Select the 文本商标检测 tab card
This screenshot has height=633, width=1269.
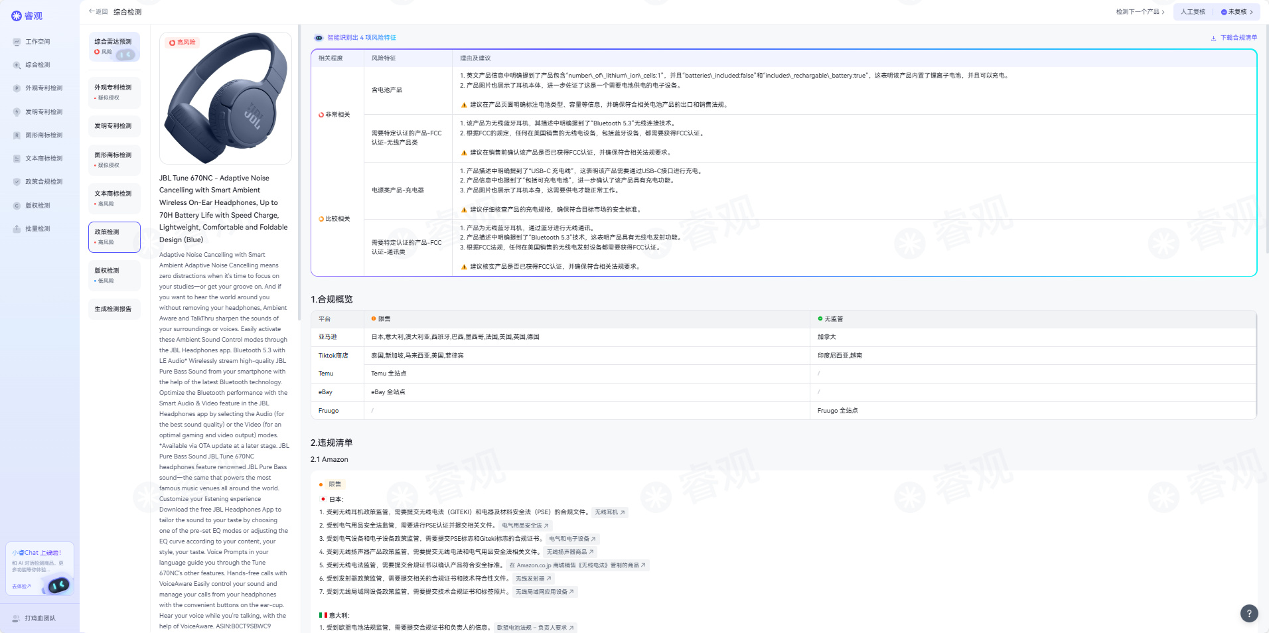(114, 198)
